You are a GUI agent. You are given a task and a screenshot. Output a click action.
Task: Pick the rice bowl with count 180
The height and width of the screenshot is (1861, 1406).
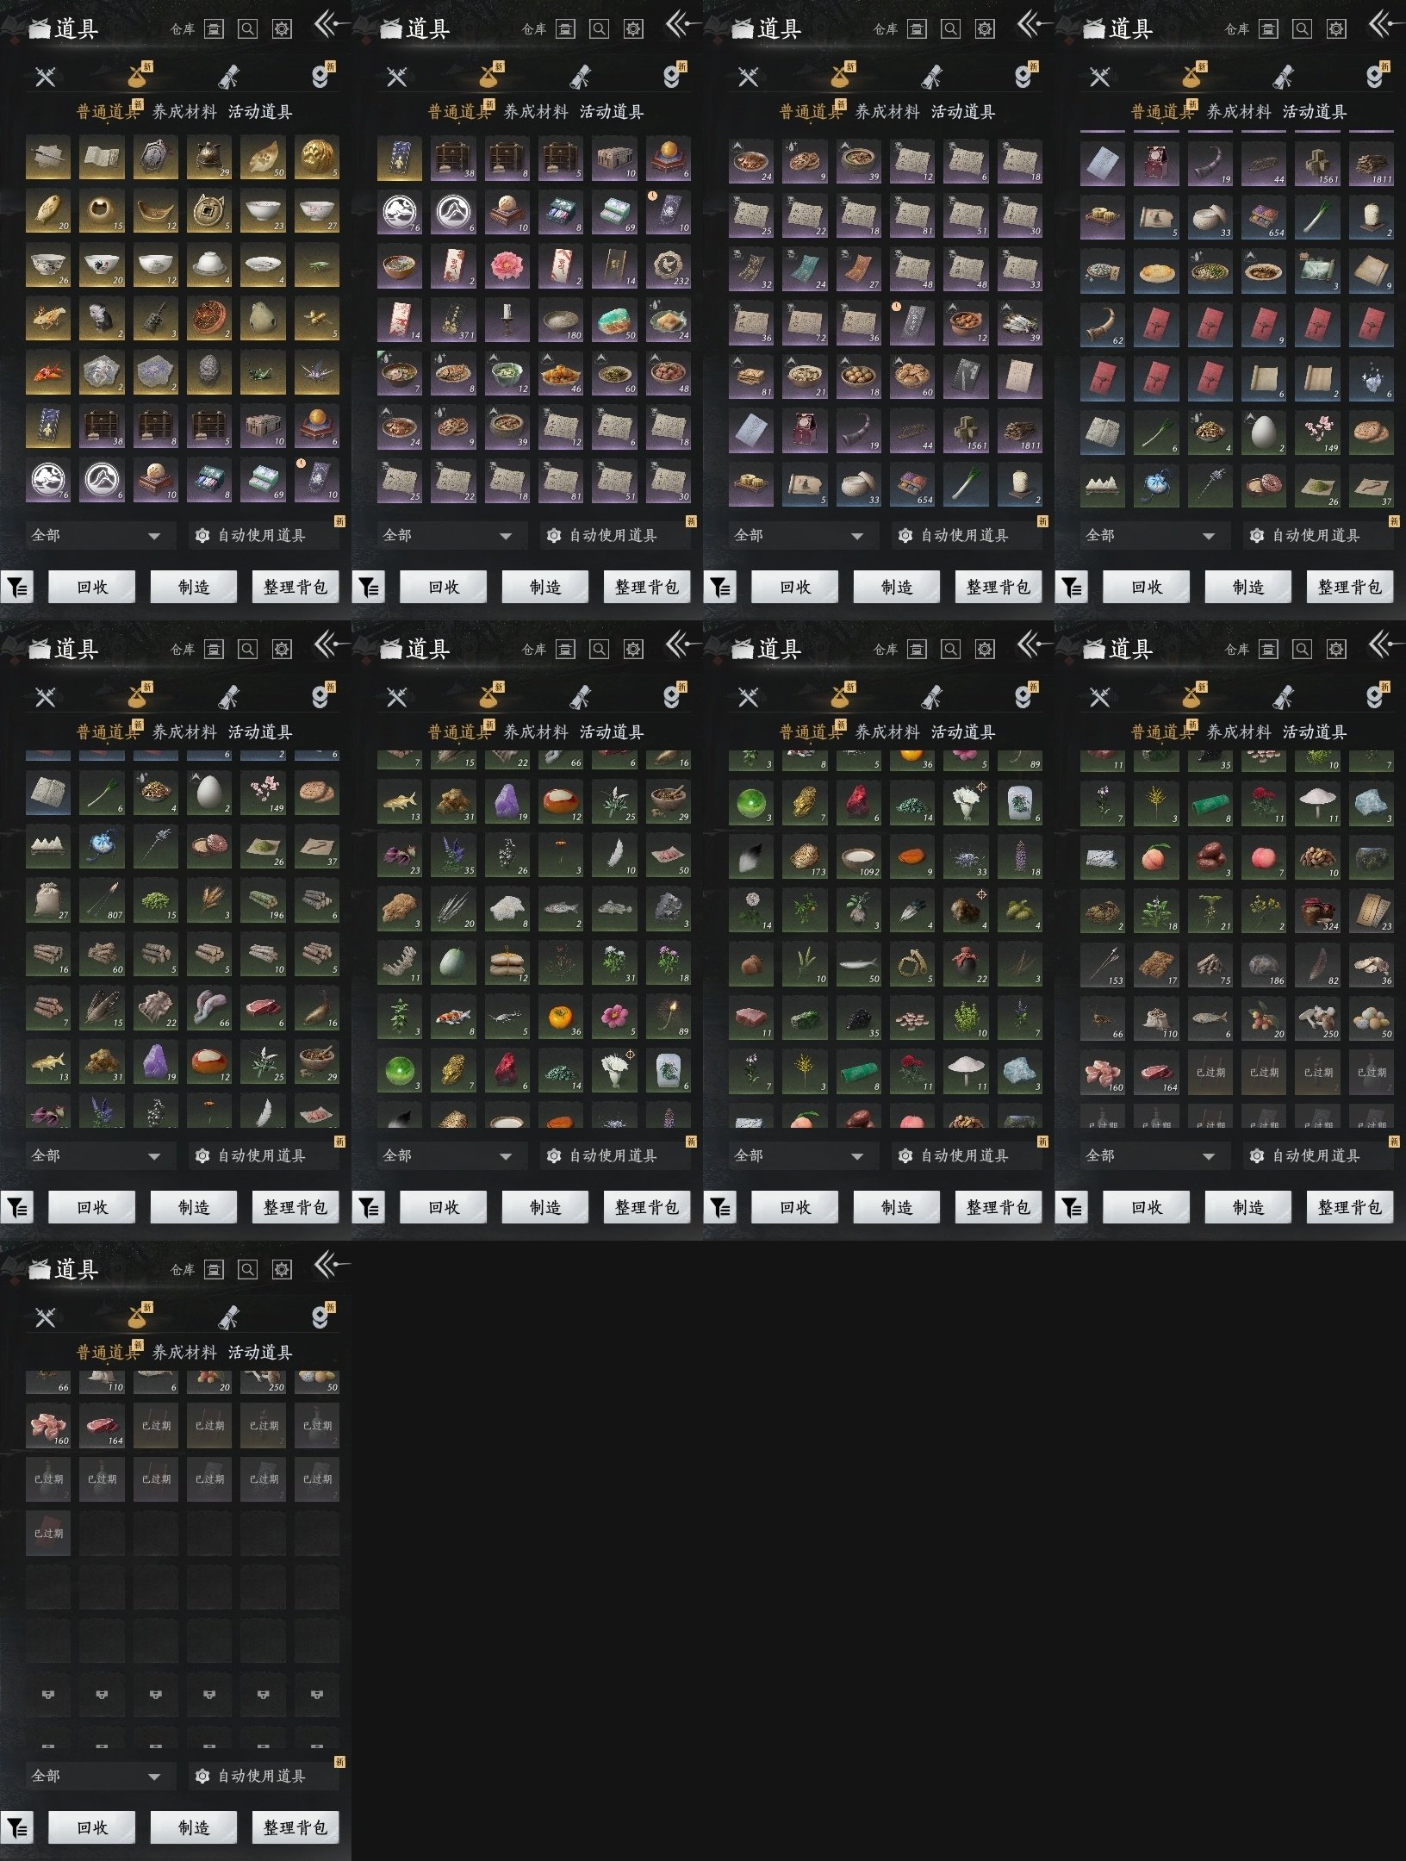pos(561,319)
